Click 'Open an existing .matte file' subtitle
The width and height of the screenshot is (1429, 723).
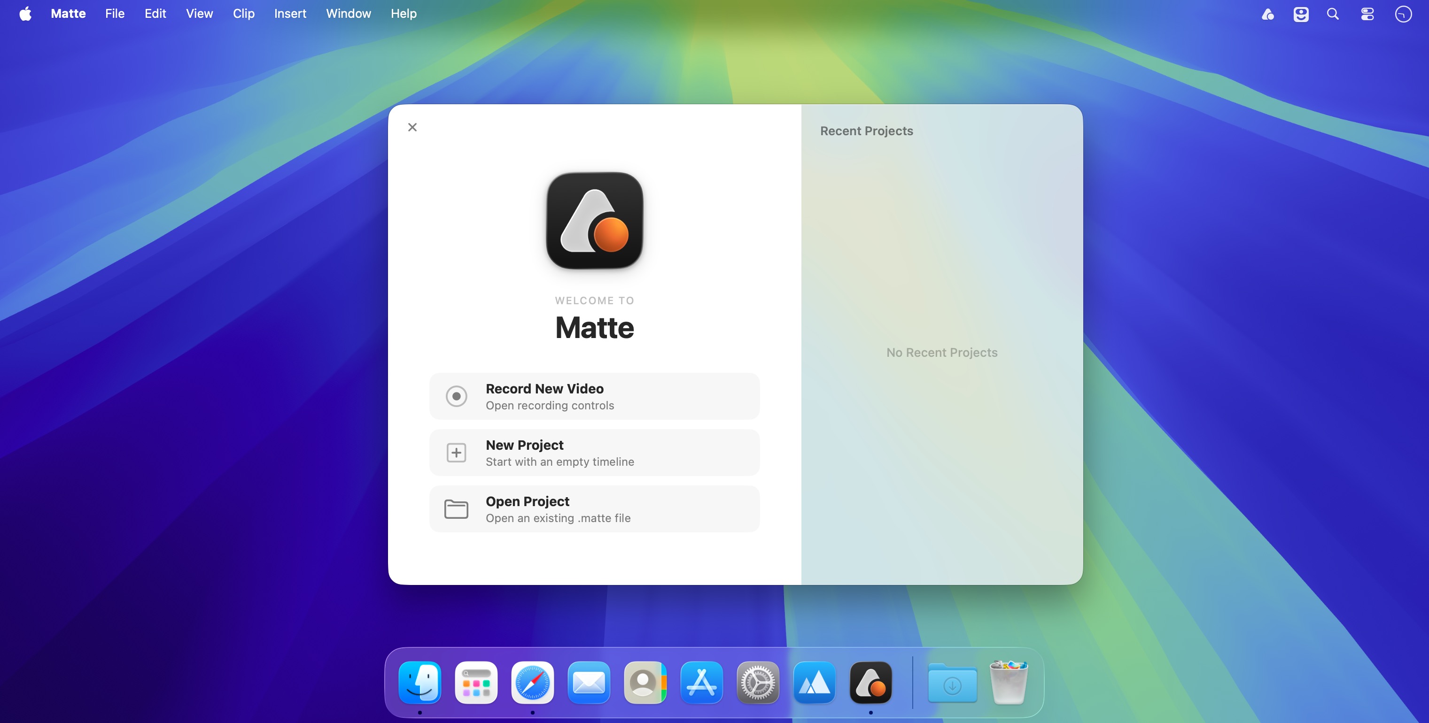click(558, 518)
